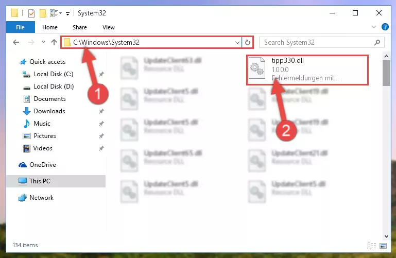Select This PC in the navigation pane
Screen dimensions: 396x258
pos(56,181)
